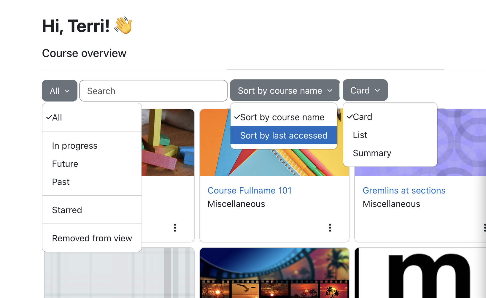Switch to Summary view option
The height and width of the screenshot is (298, 486).
click(x=390, y=153)
